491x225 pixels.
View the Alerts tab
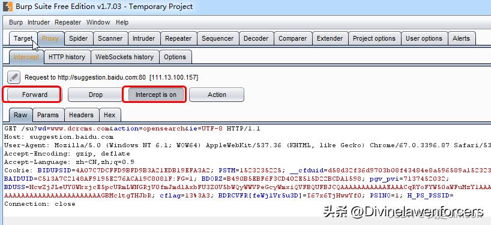(x=461, y=39)
